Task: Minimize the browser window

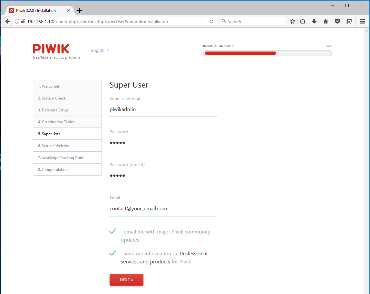Action: pyautogui.click(x=332, y=5)
